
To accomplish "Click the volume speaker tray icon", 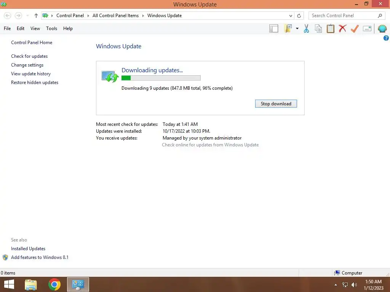I will coord(354,285).
